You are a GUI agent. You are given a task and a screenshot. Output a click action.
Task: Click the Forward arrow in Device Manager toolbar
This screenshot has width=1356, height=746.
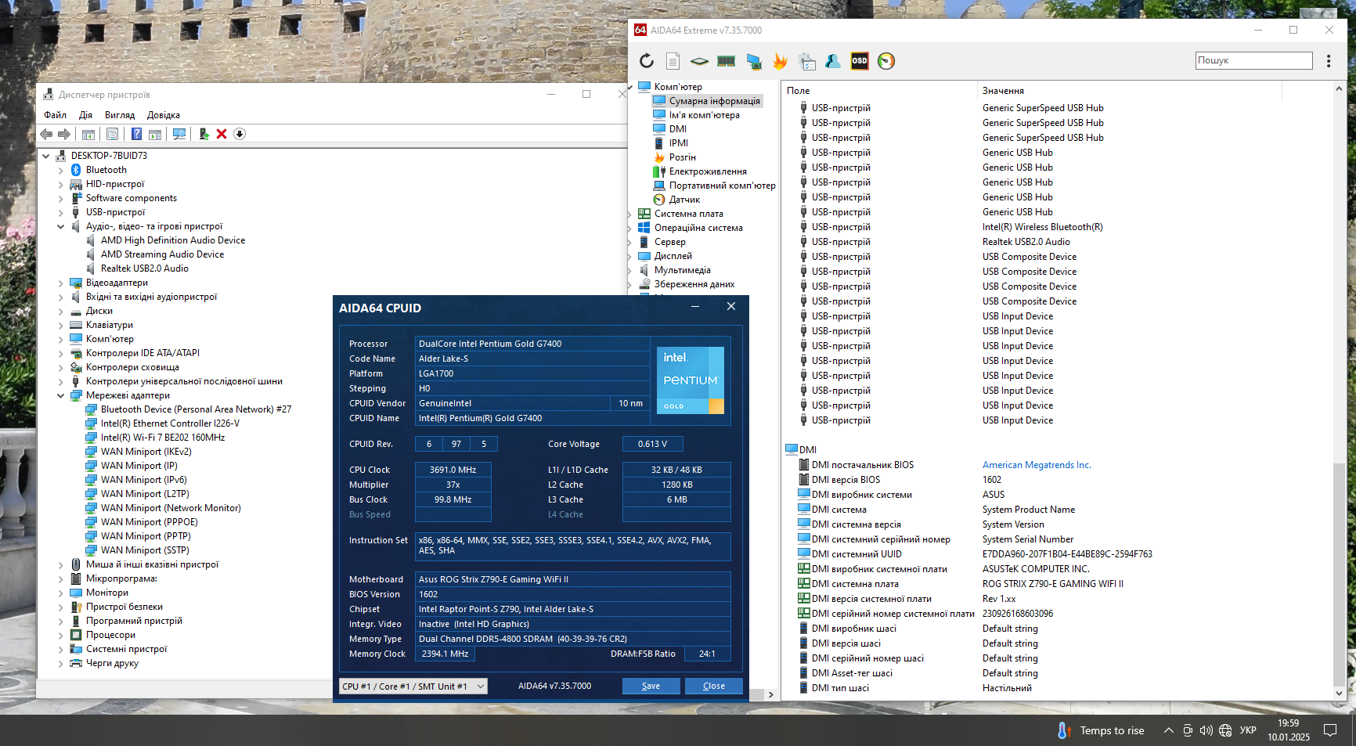64,134
